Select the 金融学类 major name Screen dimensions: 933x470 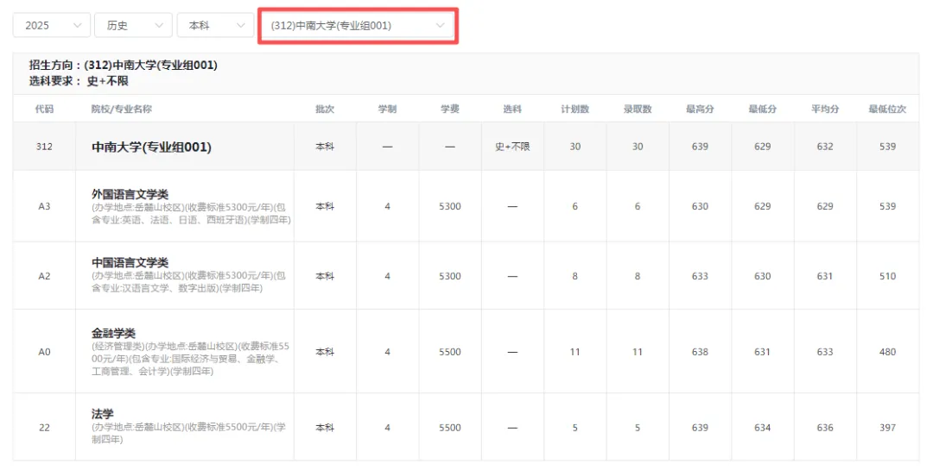coord(113,334)
